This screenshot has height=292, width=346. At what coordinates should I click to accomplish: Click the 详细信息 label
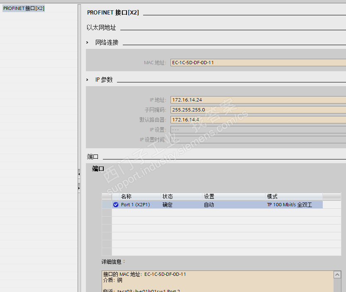[113, 262]
